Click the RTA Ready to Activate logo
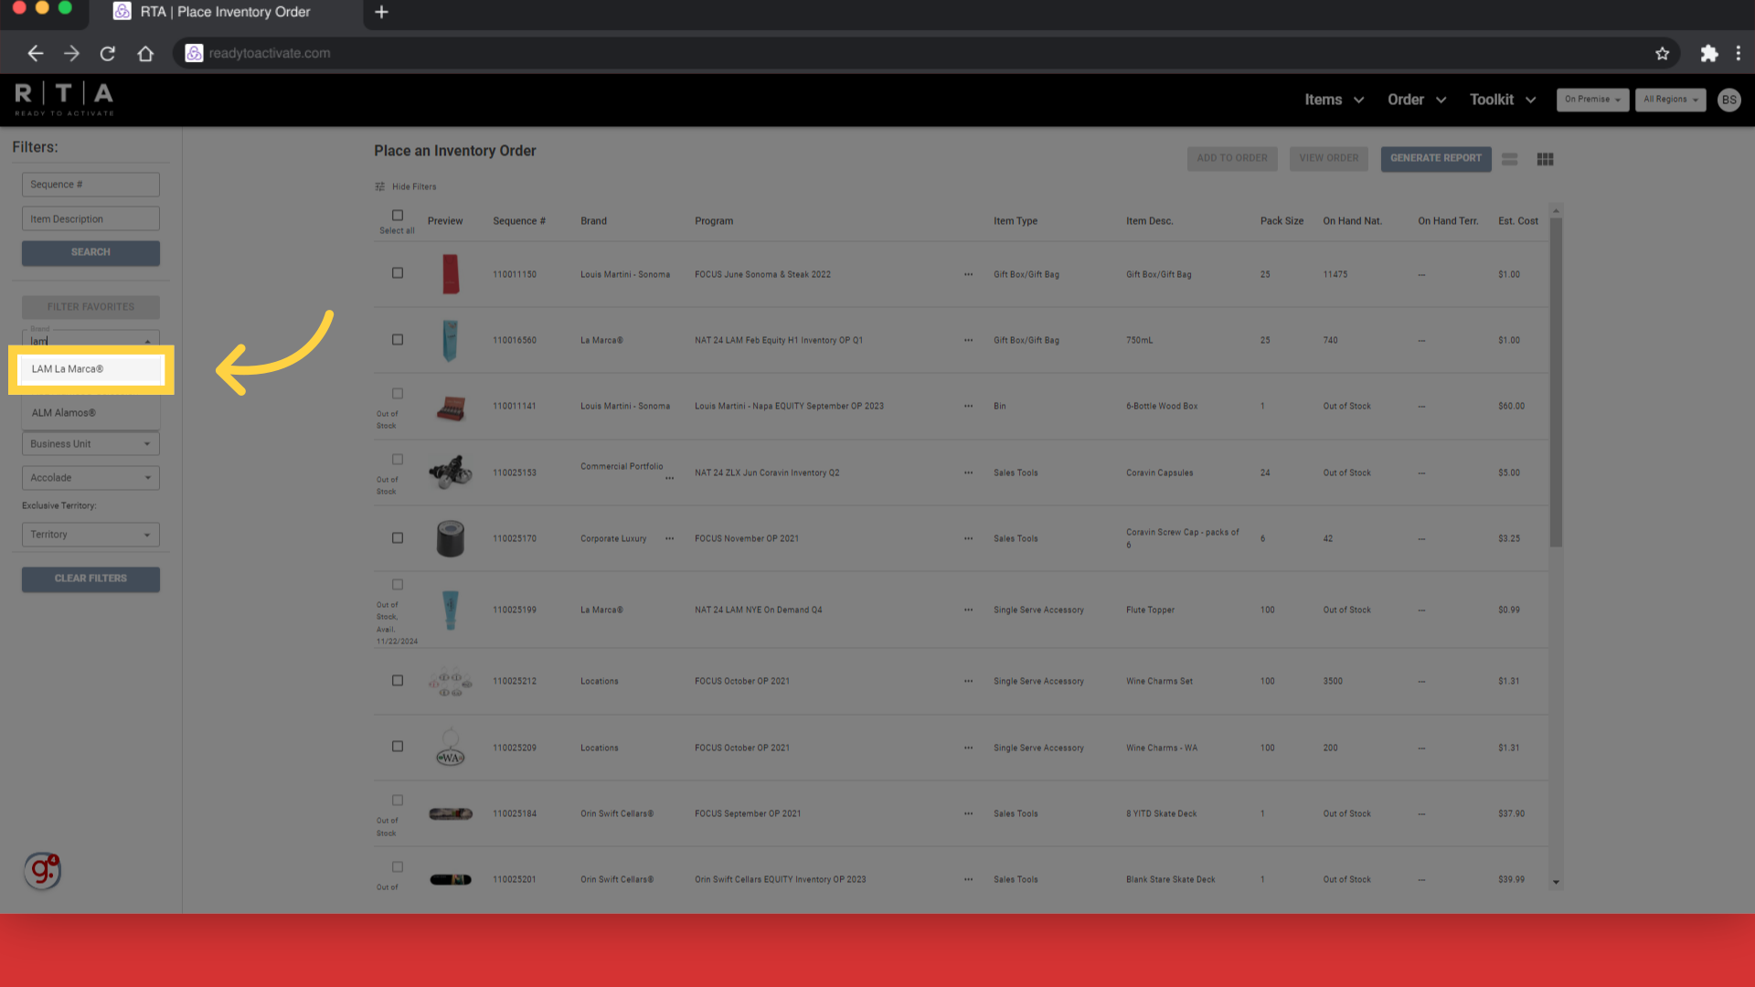The width and height of the screenshot is (1755, 987). coord(64,99)
